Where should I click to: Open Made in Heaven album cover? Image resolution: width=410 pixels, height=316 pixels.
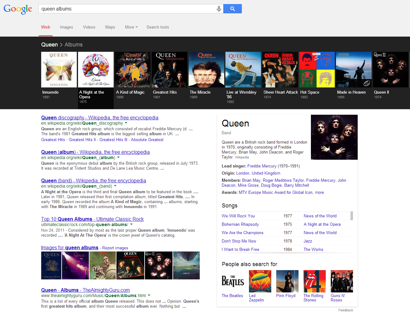(354, 69)
